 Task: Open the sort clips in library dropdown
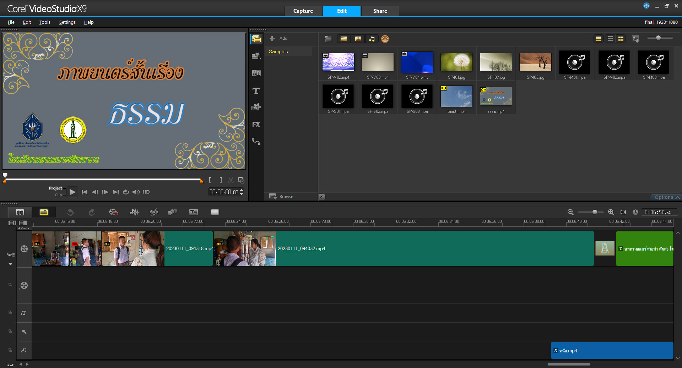coord(635,39)
